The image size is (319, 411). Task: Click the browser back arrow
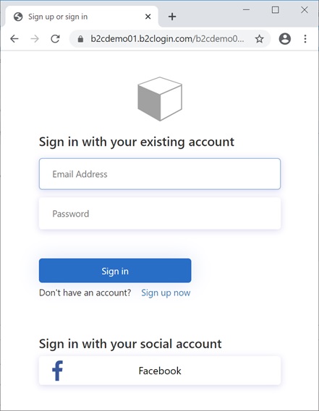14,39
